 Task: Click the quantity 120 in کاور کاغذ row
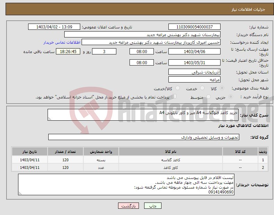click(x=65, y=167)
